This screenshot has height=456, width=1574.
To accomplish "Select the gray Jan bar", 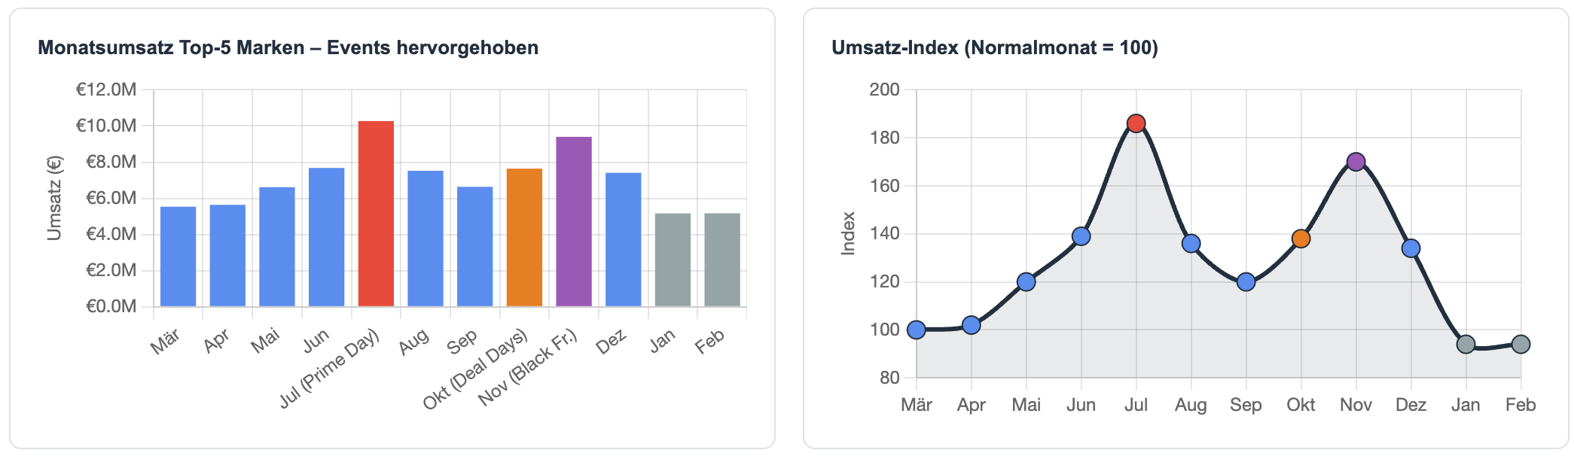I will point(673,260).
